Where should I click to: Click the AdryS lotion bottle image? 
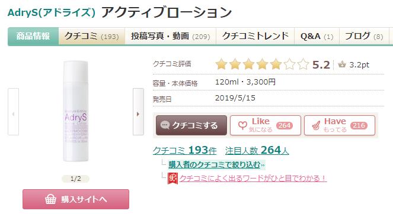[x=75, y=111]
